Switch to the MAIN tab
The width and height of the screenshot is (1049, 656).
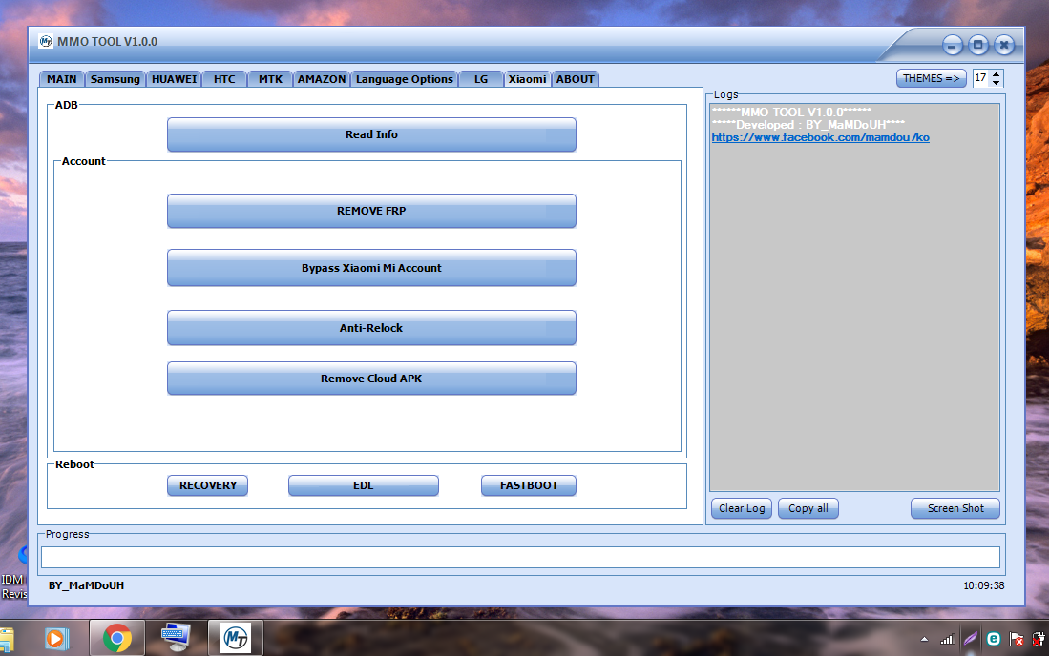click(x=61, y=79)
